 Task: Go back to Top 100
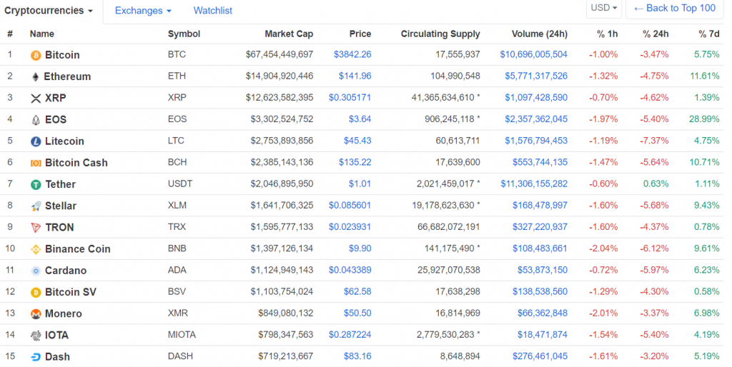[674, 9]
